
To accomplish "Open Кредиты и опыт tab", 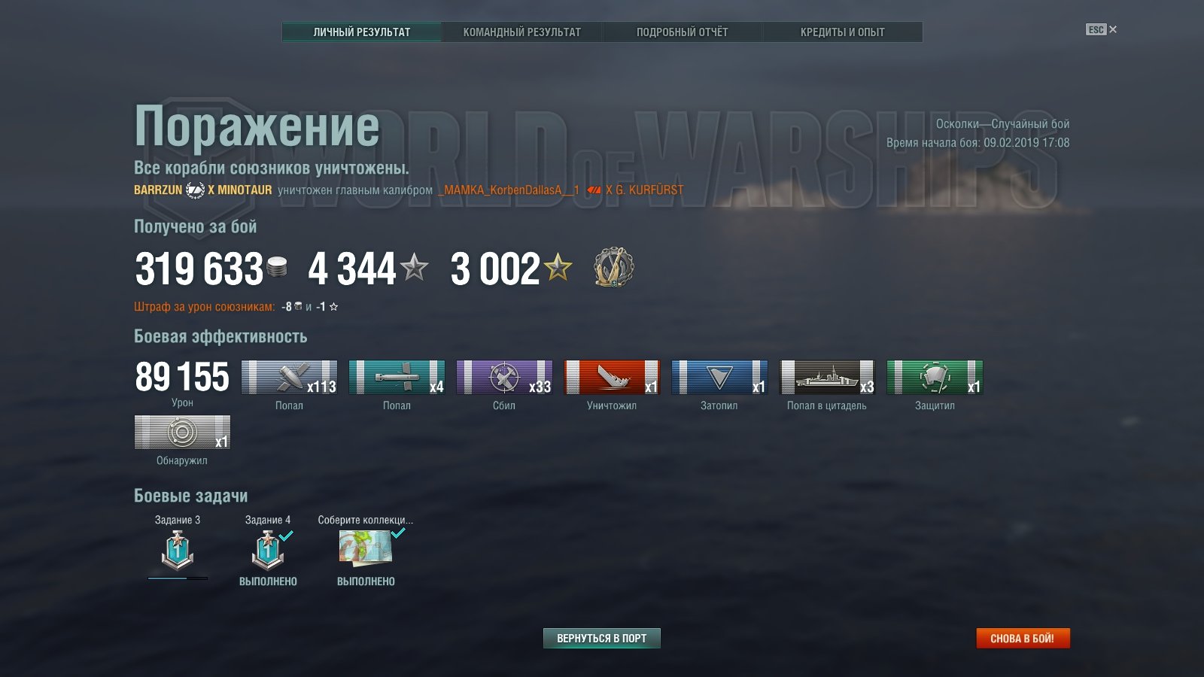I will click(842, 32).
